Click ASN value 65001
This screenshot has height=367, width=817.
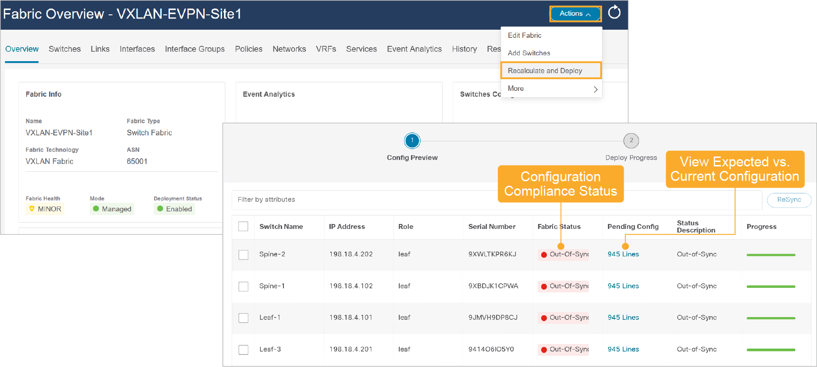pos(137,161)
